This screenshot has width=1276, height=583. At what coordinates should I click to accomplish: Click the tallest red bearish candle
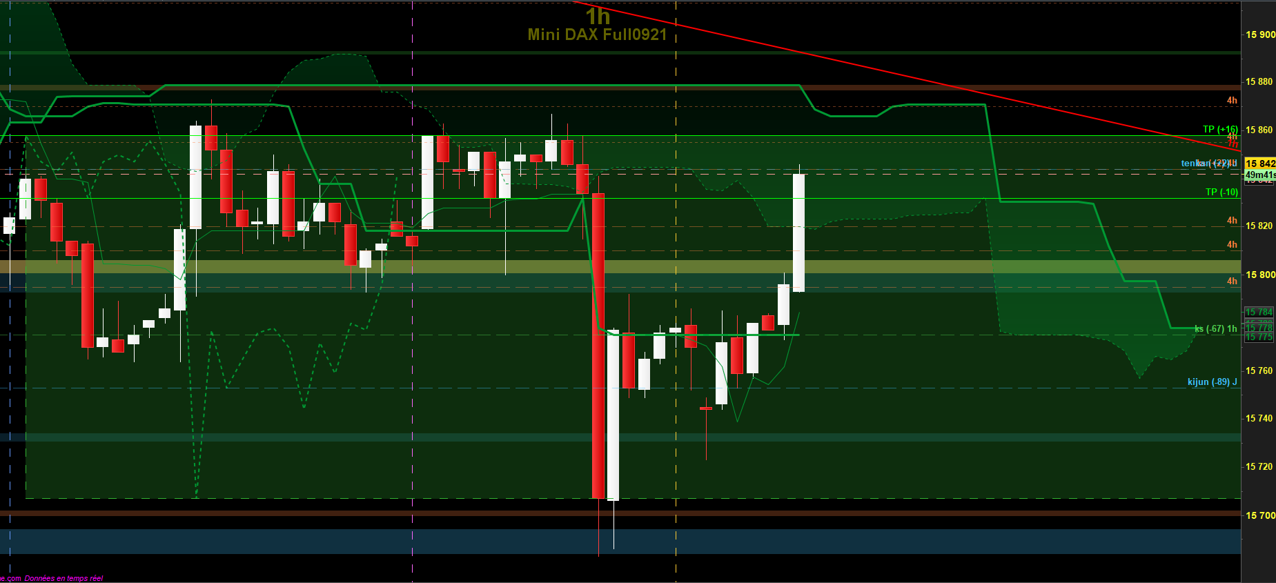[x=598, y=346]
